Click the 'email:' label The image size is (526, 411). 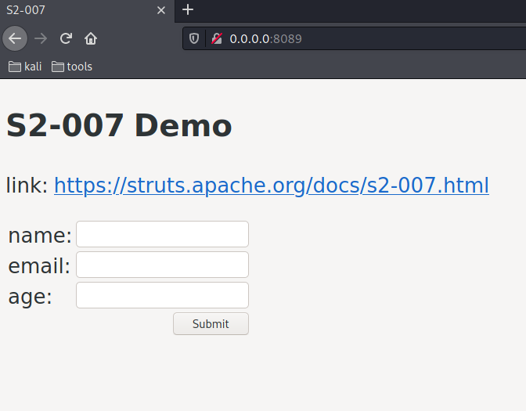tap(39, 265)
